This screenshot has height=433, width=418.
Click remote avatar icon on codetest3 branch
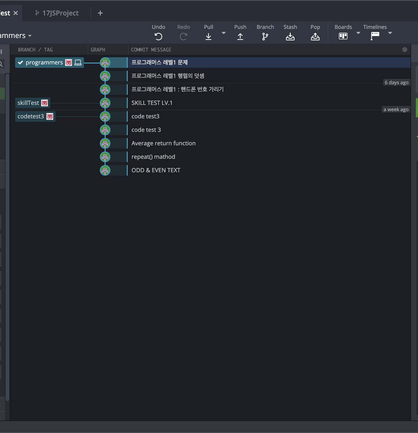(50, 116)
